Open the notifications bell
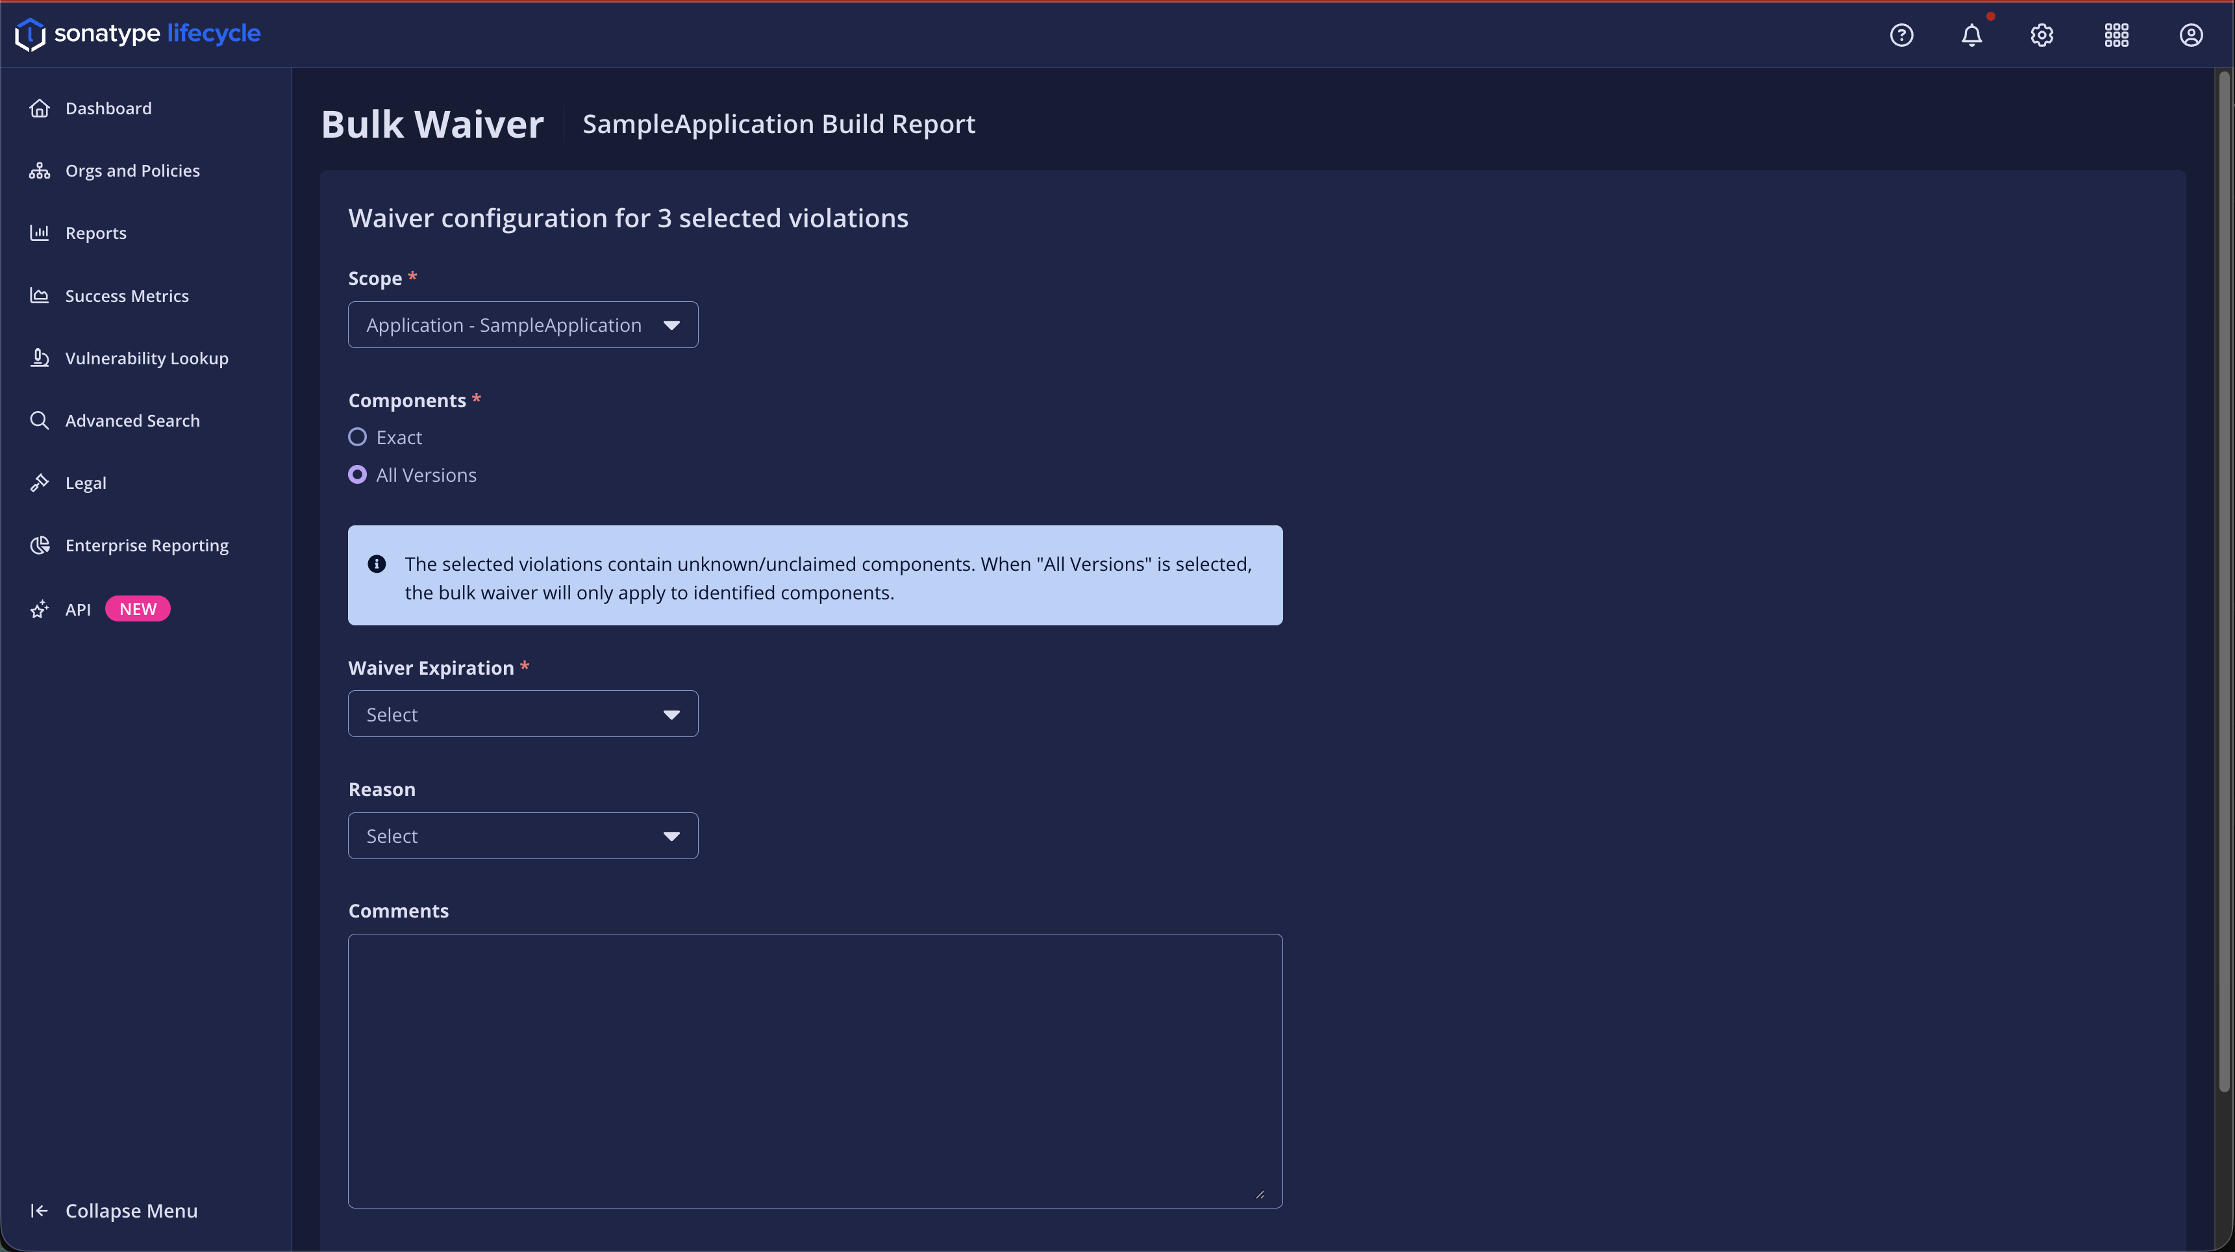The height and width of the screenshot is (1252, 2235). pos(1971,34)
